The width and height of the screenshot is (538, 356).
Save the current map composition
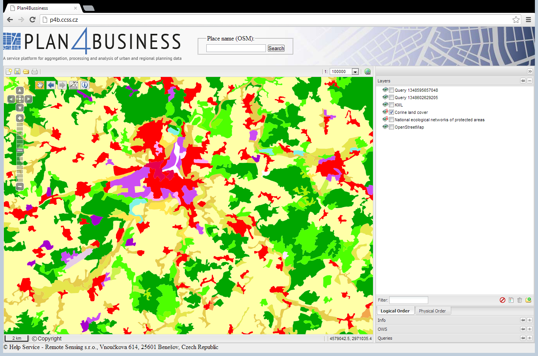[x=17, y=72]
